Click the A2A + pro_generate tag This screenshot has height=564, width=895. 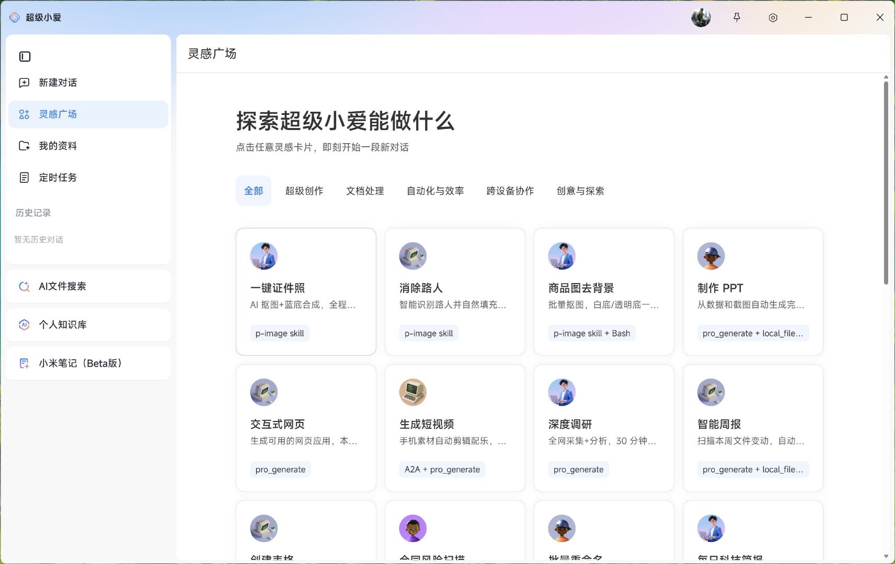click(x=442, y=469)
